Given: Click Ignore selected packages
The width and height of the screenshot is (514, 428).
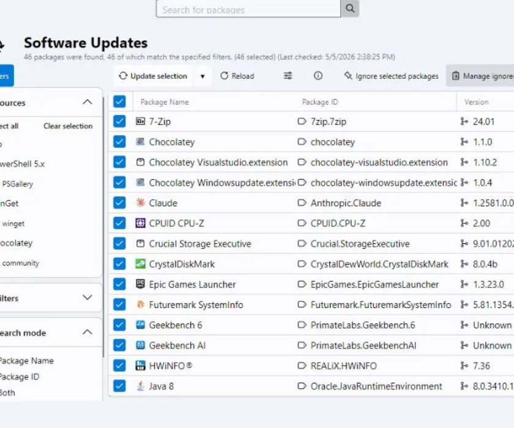Looking at the screenshot, I should tap(391, 76).
